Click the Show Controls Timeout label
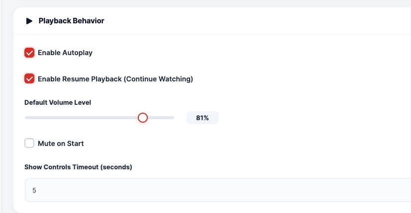The height and width of the screenshot is (213, 411). pyautogui.click(x=78, y=167)
